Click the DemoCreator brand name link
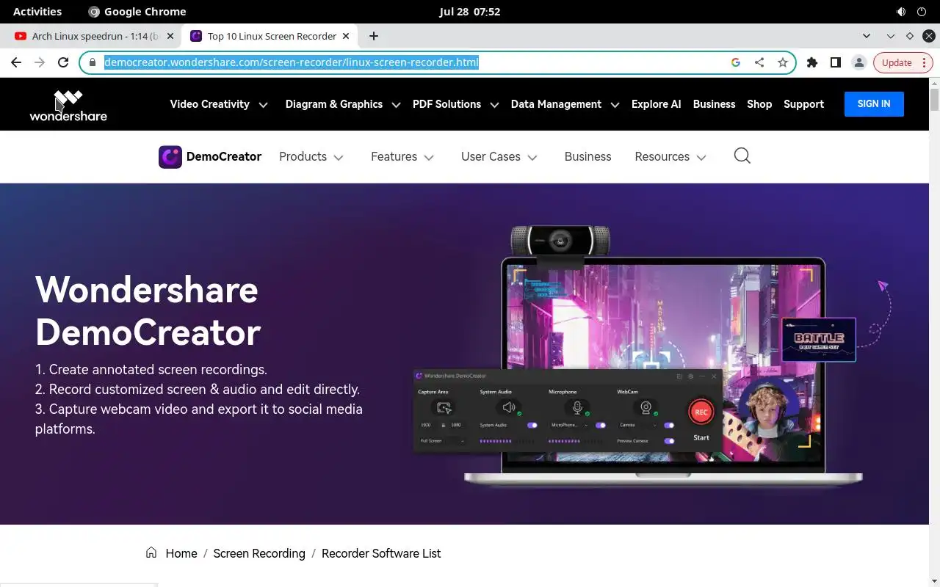Image resolution: width=940 pixels, height=587 pixels. pyautogui.click(x=224, y=156)
